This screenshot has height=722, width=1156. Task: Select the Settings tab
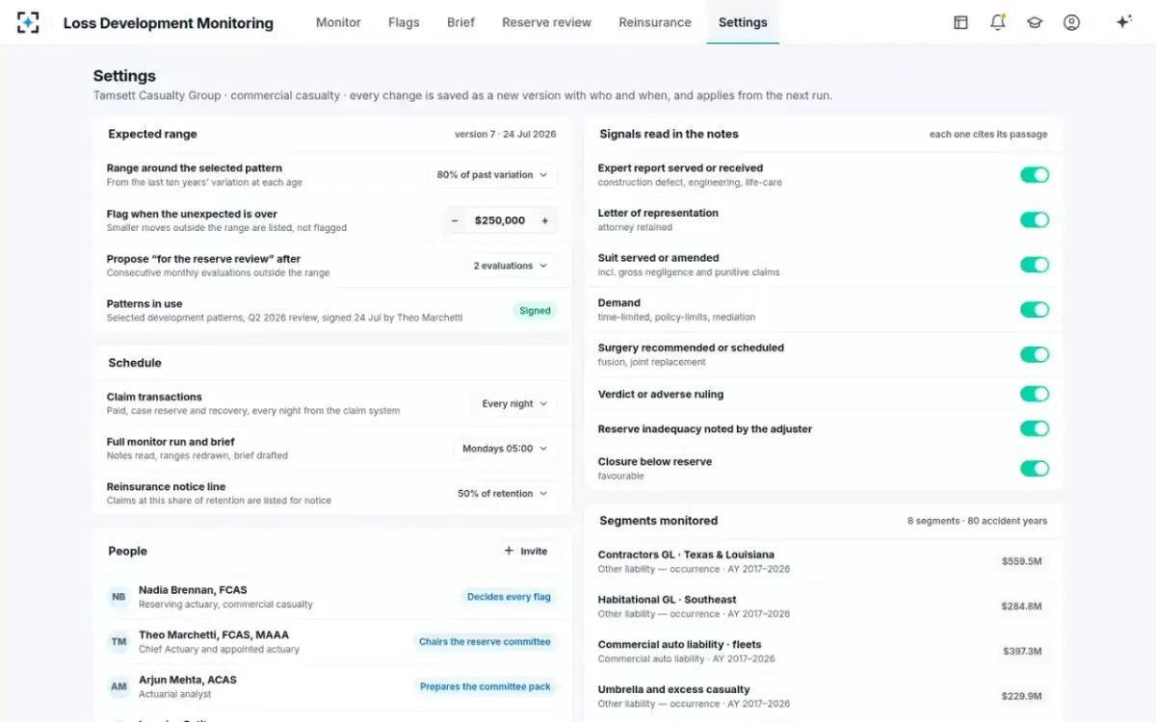click(x=743, y=22)
